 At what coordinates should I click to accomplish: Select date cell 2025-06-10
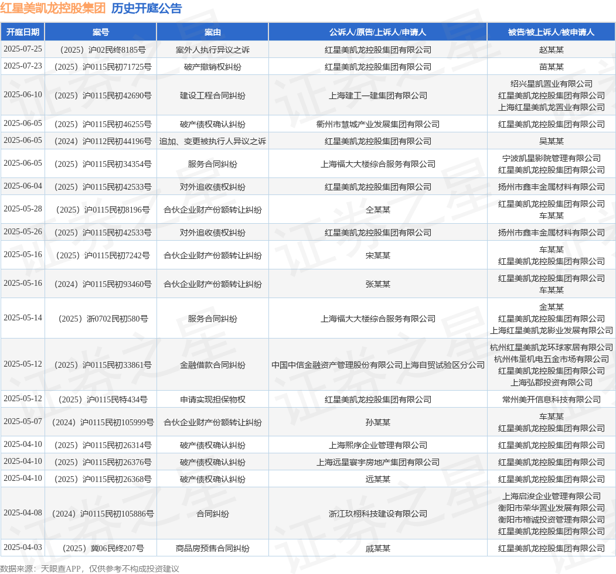pos(23,94)
